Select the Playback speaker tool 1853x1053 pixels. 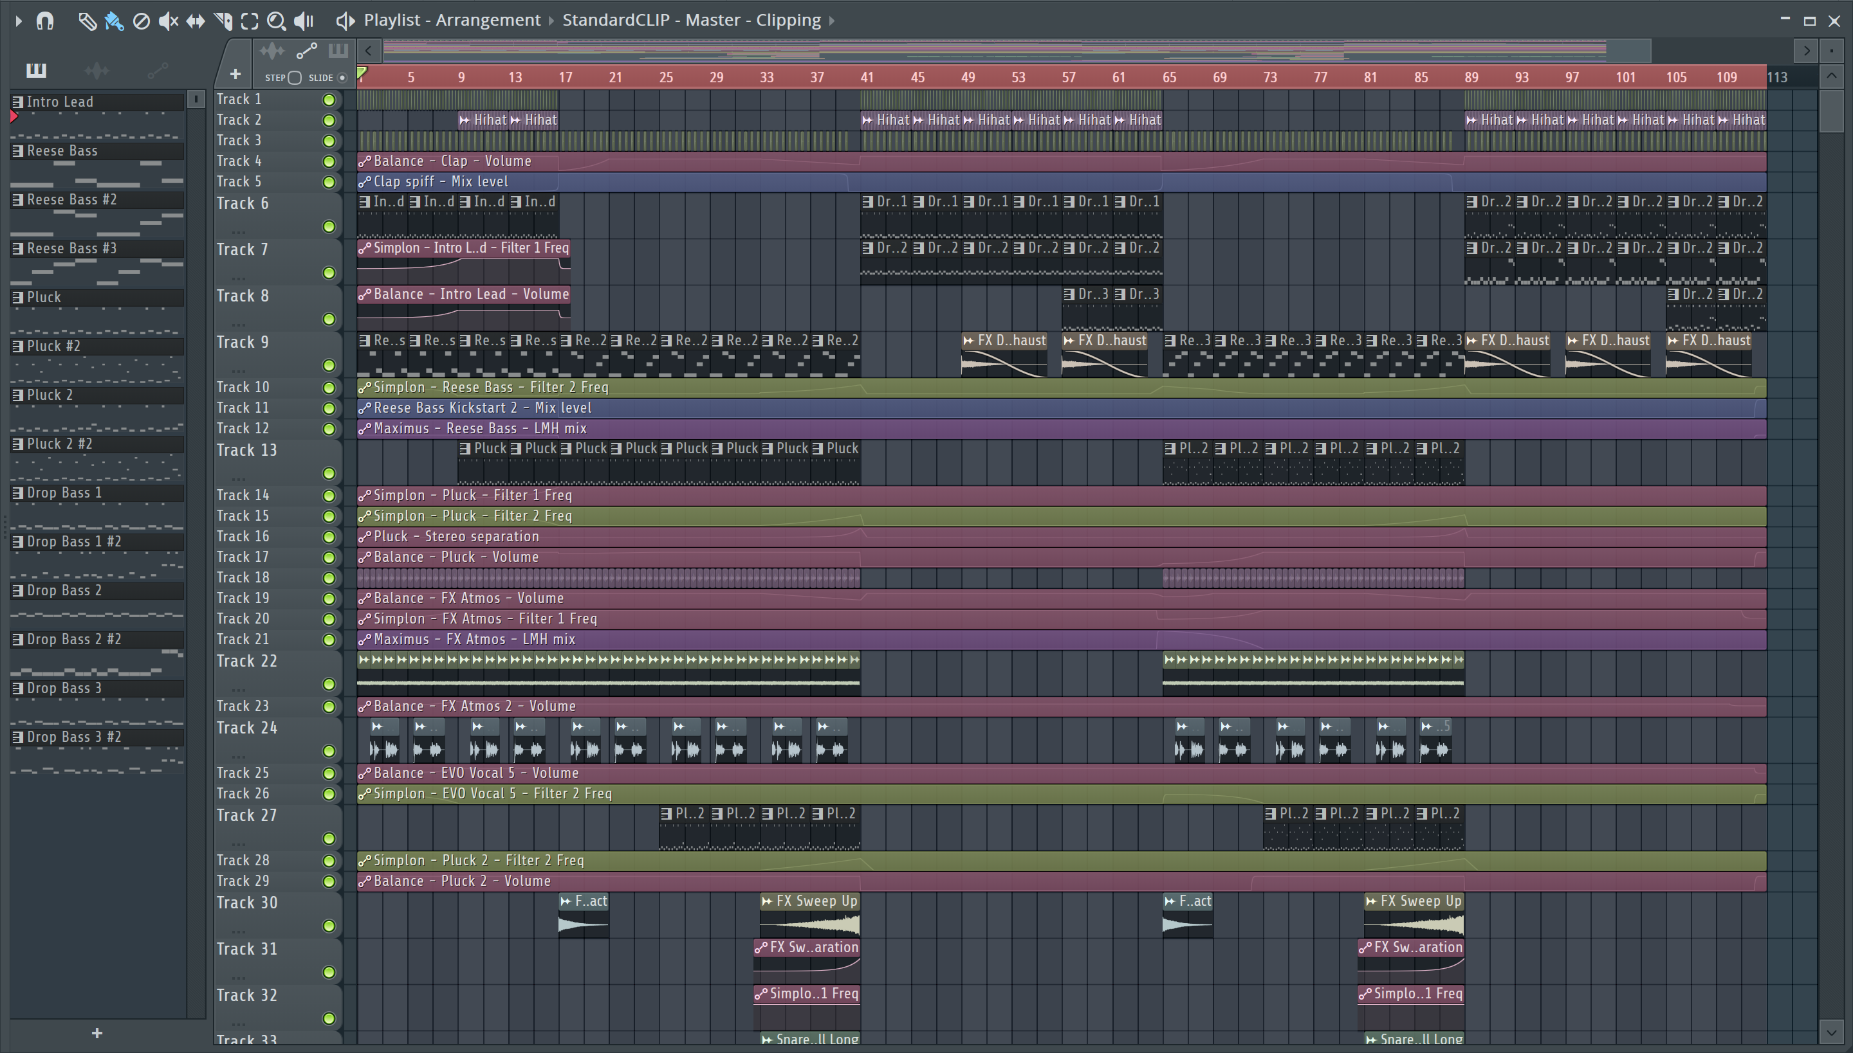[x=304, y=21]
